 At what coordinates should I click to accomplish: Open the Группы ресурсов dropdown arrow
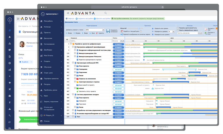click(x=201, y=33)
